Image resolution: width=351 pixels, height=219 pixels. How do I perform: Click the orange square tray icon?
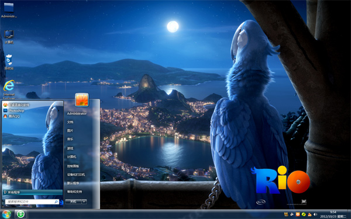pyautogui.click(x=298, y=214)
